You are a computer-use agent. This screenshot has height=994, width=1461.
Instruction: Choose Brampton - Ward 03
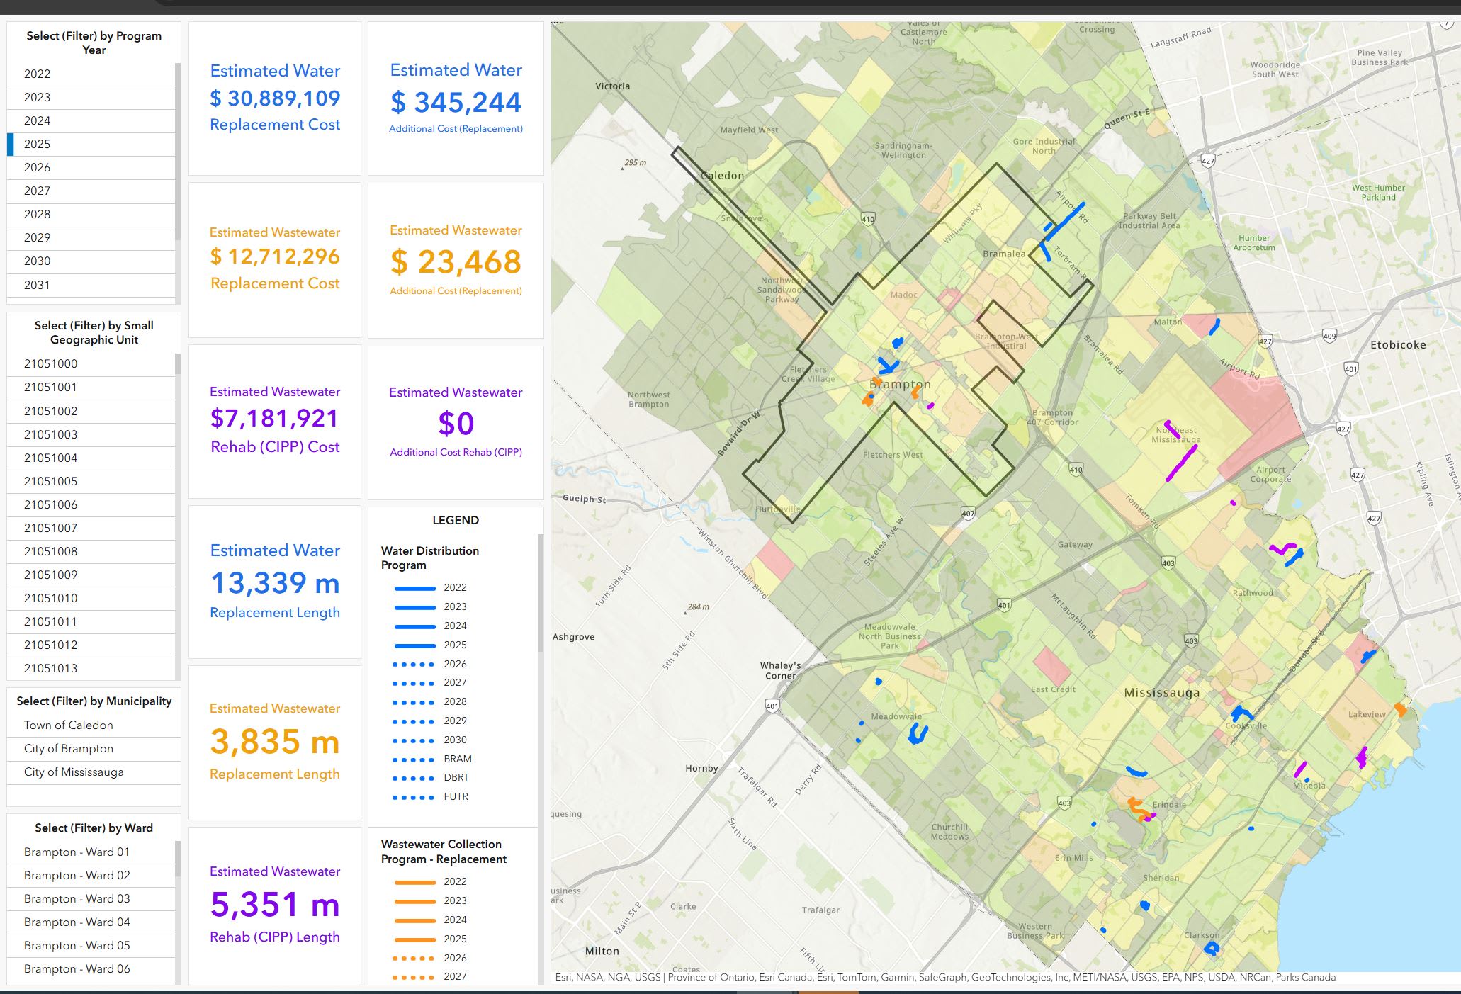pos(91,899)
